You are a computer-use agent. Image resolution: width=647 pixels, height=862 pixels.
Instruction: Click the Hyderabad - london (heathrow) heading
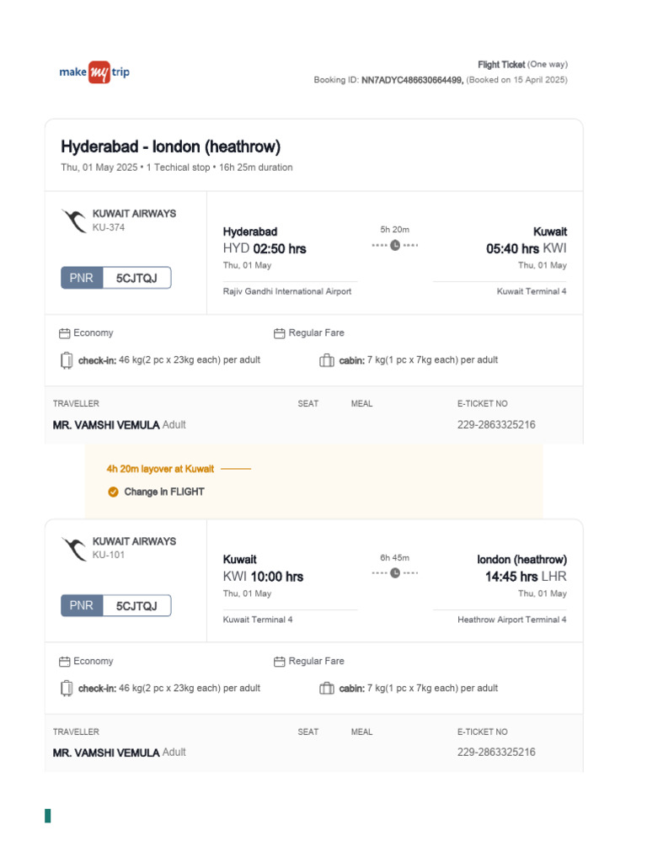click(171, 146)
